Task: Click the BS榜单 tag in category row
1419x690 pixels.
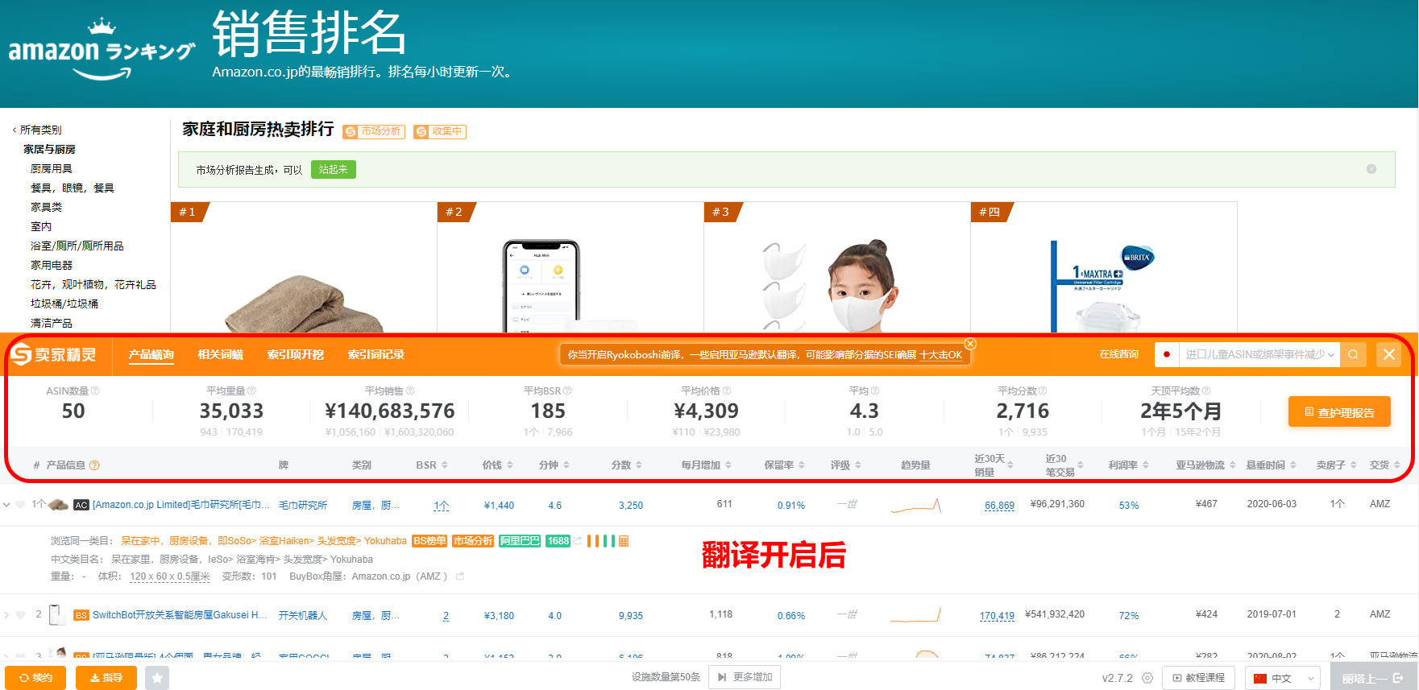Action: coord(429,541)
